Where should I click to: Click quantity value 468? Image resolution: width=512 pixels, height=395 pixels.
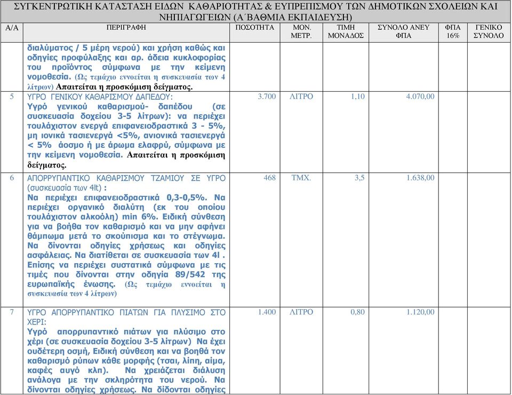coord(270,178)
